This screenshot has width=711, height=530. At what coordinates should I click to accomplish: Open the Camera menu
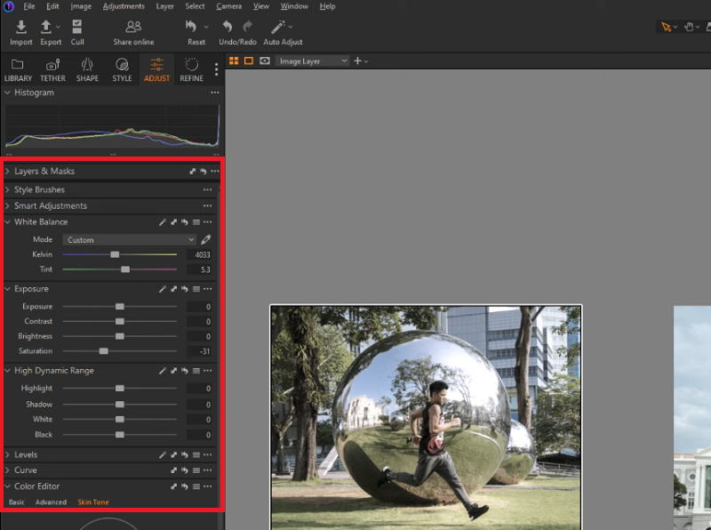(x=228, y=6)
